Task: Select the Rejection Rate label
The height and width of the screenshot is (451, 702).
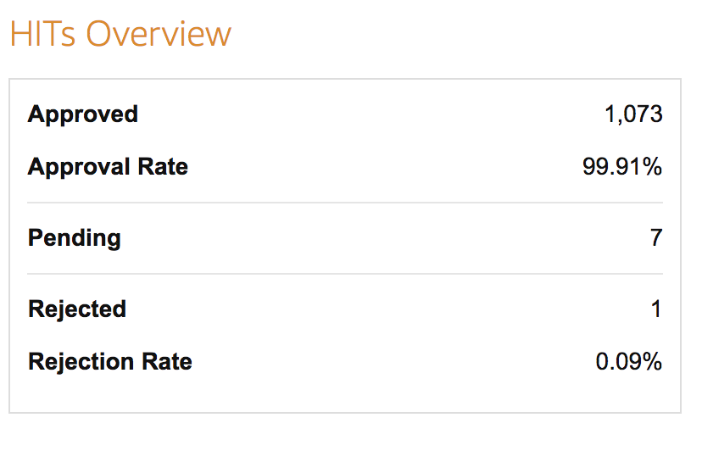Action: coord(110,362)
